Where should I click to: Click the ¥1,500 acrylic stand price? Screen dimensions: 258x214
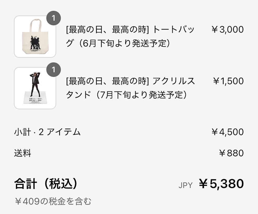[228, 81]
